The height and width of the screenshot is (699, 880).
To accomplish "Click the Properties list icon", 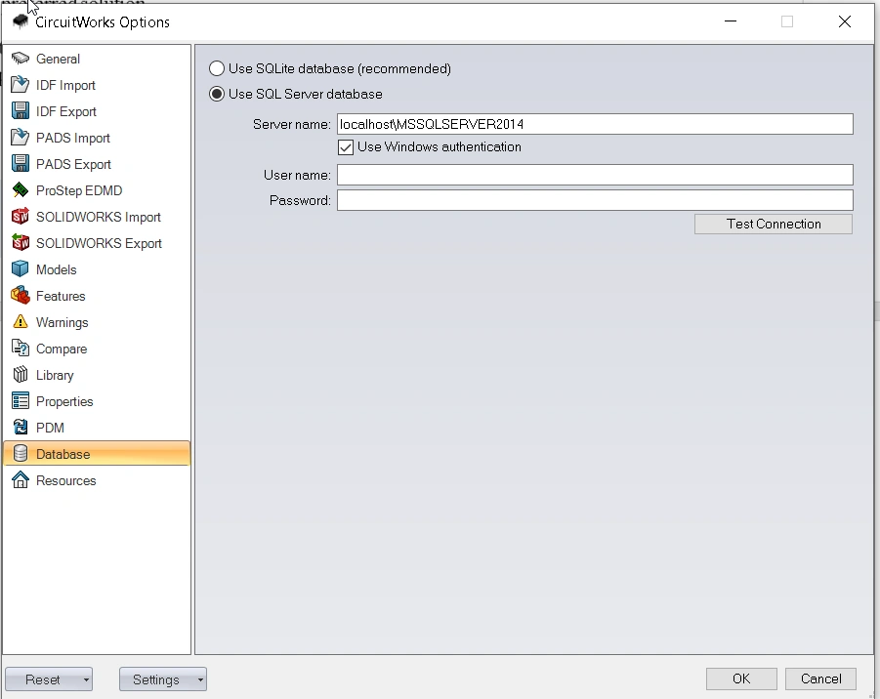I will point(21,401).
